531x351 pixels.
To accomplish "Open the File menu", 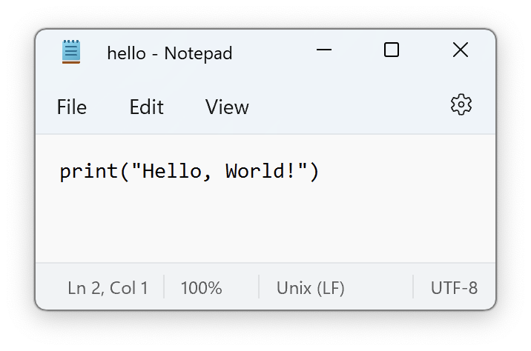I will pos(71,107).
